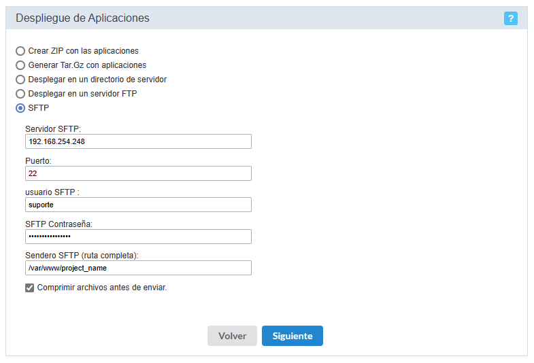The image size is (534, 363).
Task: Select the SFTP radio button
Action: 20,108
